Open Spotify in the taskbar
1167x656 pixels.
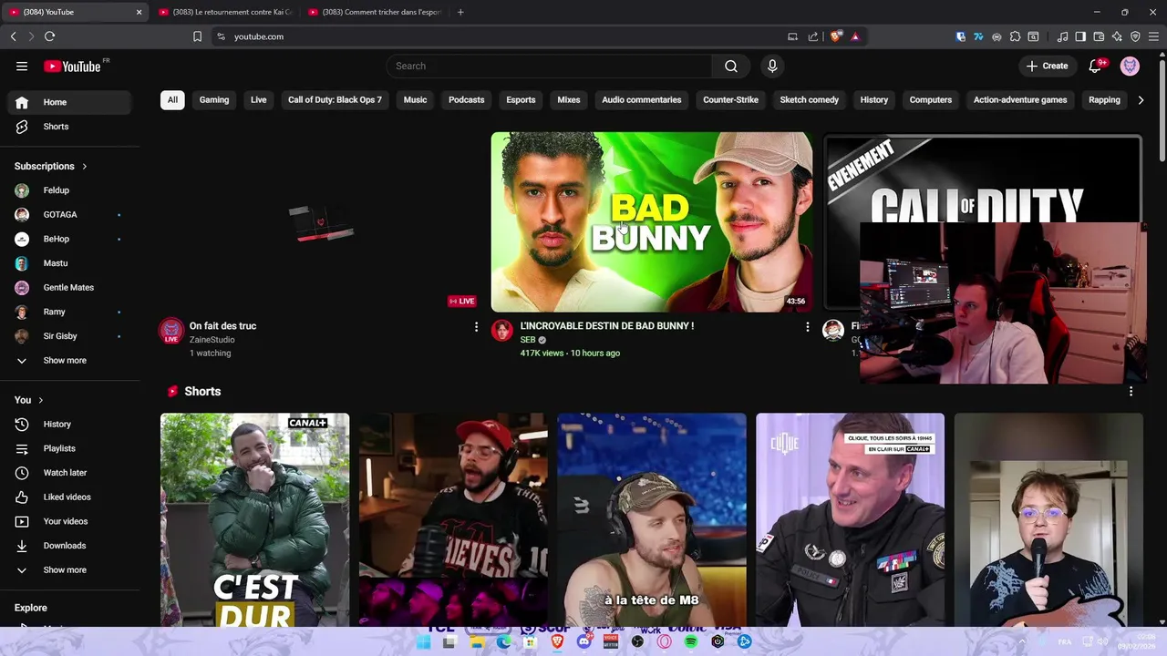[691, 641]
